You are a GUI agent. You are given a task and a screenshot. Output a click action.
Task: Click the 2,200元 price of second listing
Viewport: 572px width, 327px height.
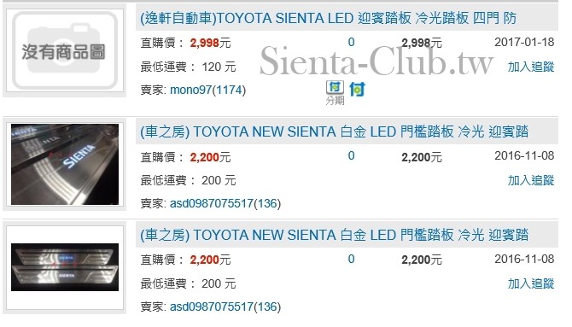pos(210,157)
